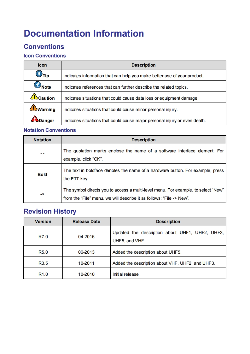The width and height of the screenshot is (250, 354).
Task: Click the red Danger triangle icon
Action: pos(35,119)
